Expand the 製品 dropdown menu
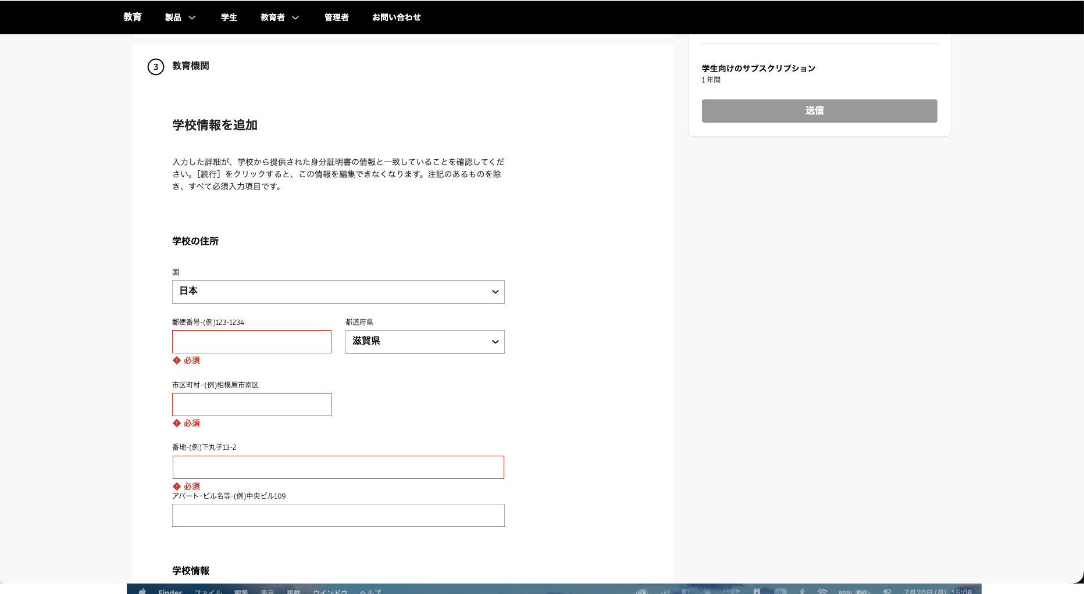The width and height of the screenshot is (1084, 594). (180, 17)
